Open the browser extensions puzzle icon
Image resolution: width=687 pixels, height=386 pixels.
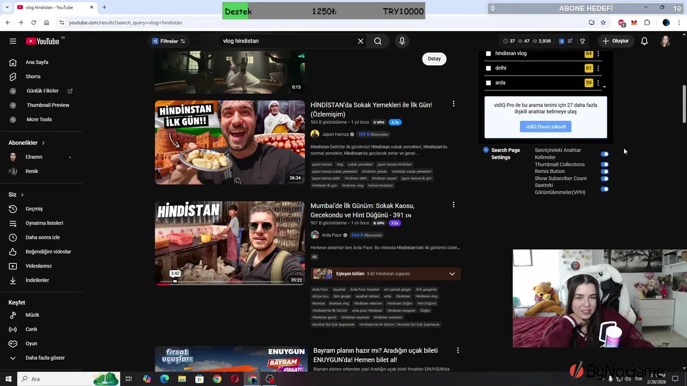pos(647,23)
